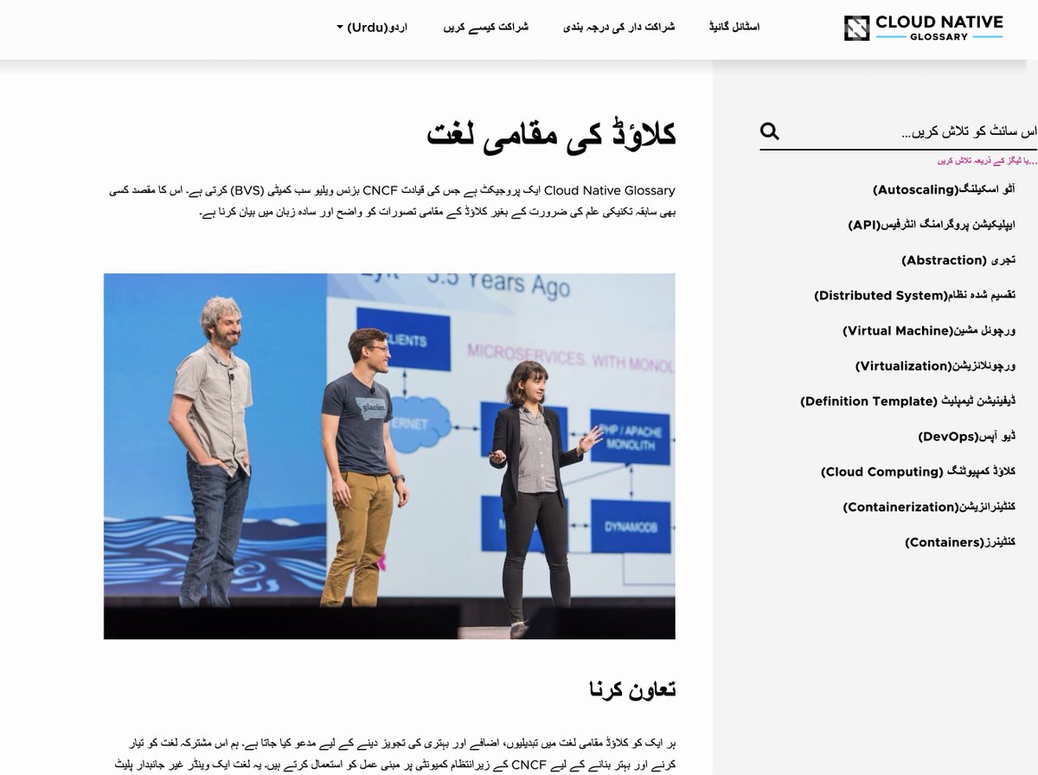The image size is (1038, 775).
Task: Open the شراکت کیسے کریں menu item
Action: [x=486, y=27]
